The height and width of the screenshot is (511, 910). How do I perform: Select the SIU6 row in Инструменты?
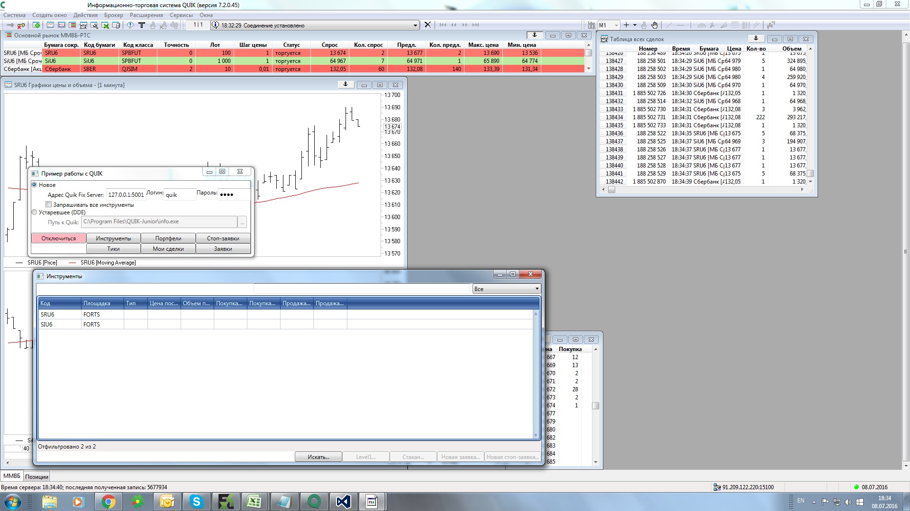click(x=286, y=324)
